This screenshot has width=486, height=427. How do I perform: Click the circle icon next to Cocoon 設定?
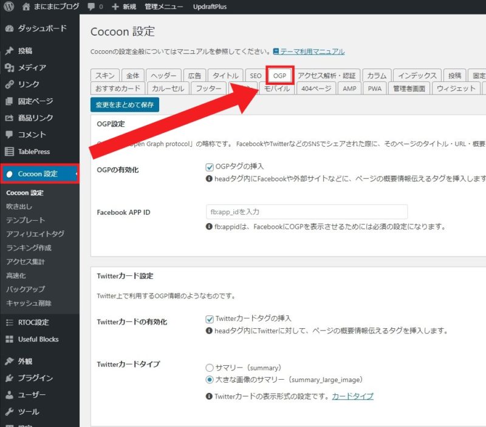pos(9,174)
